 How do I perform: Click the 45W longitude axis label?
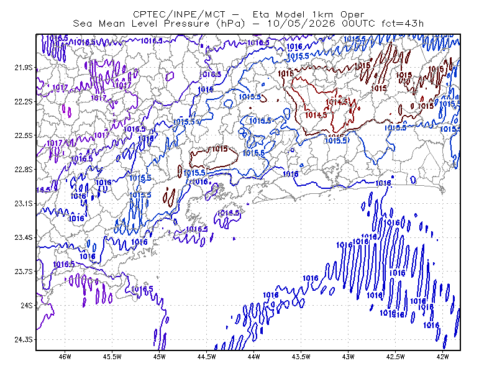pos(160,357)
